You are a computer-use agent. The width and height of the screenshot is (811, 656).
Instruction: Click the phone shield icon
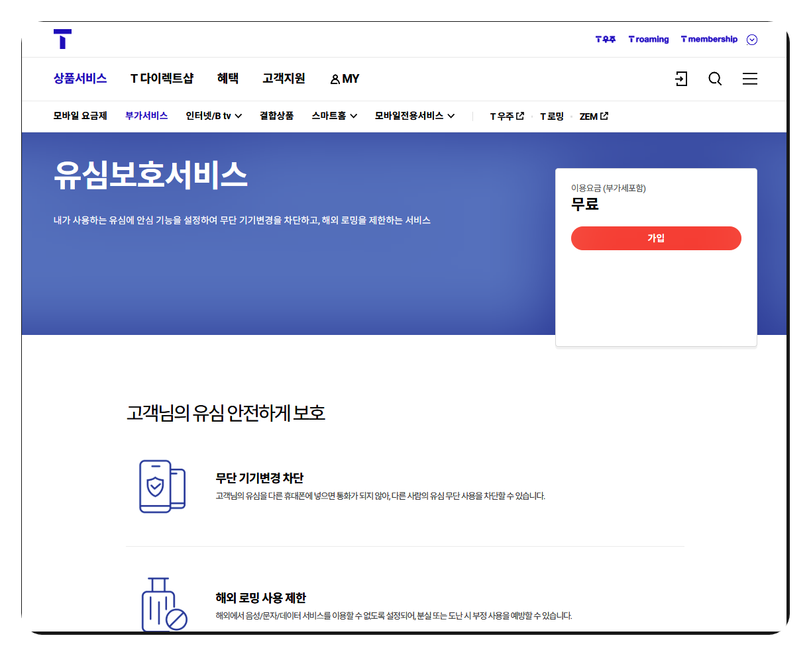pos(162,487)
